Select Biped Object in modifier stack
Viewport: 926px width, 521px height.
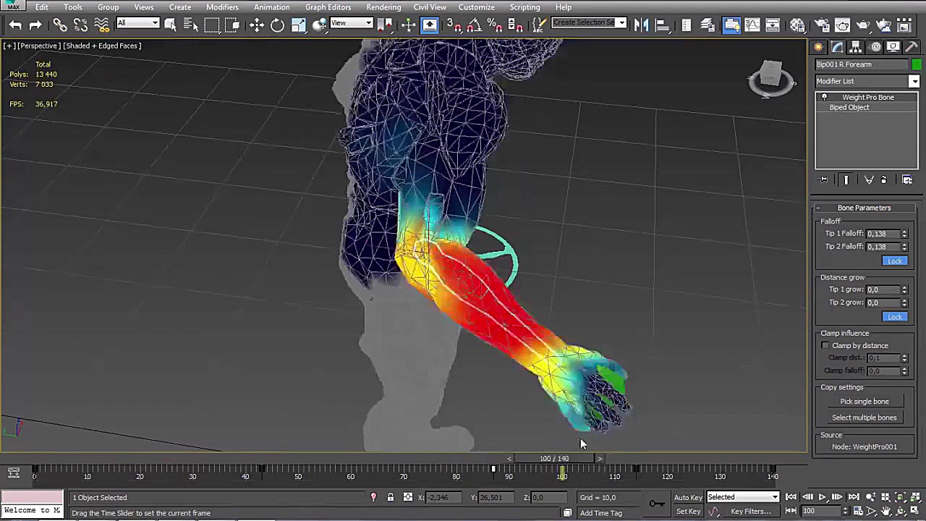click(849, 108)
